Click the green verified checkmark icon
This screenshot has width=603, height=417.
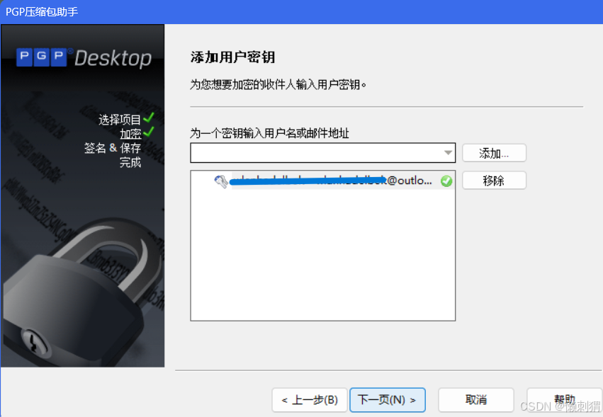pyautogui.click(x=446, y=181)
